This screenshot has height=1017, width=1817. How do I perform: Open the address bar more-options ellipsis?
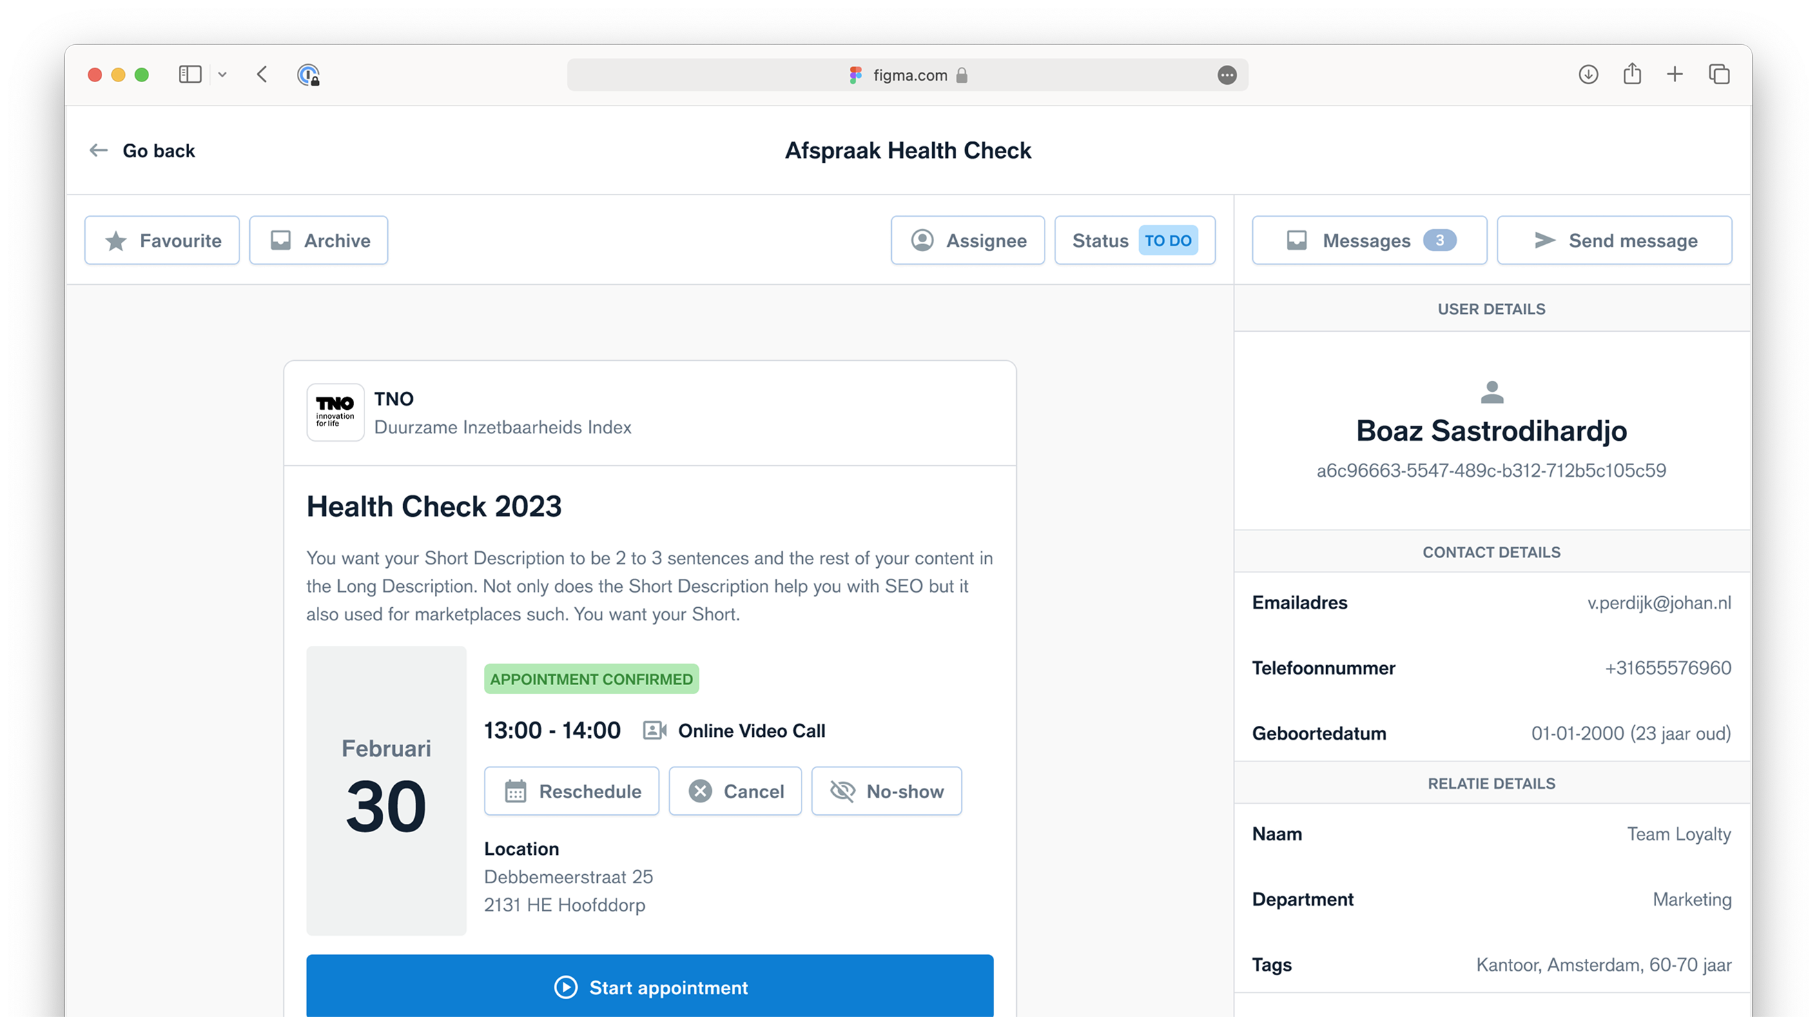[1227, 75]
